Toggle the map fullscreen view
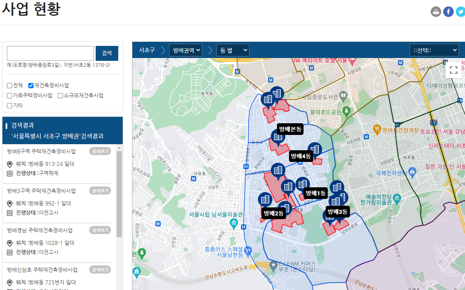The height and width of the screenshot is (290, 465). tap(453, 70)
